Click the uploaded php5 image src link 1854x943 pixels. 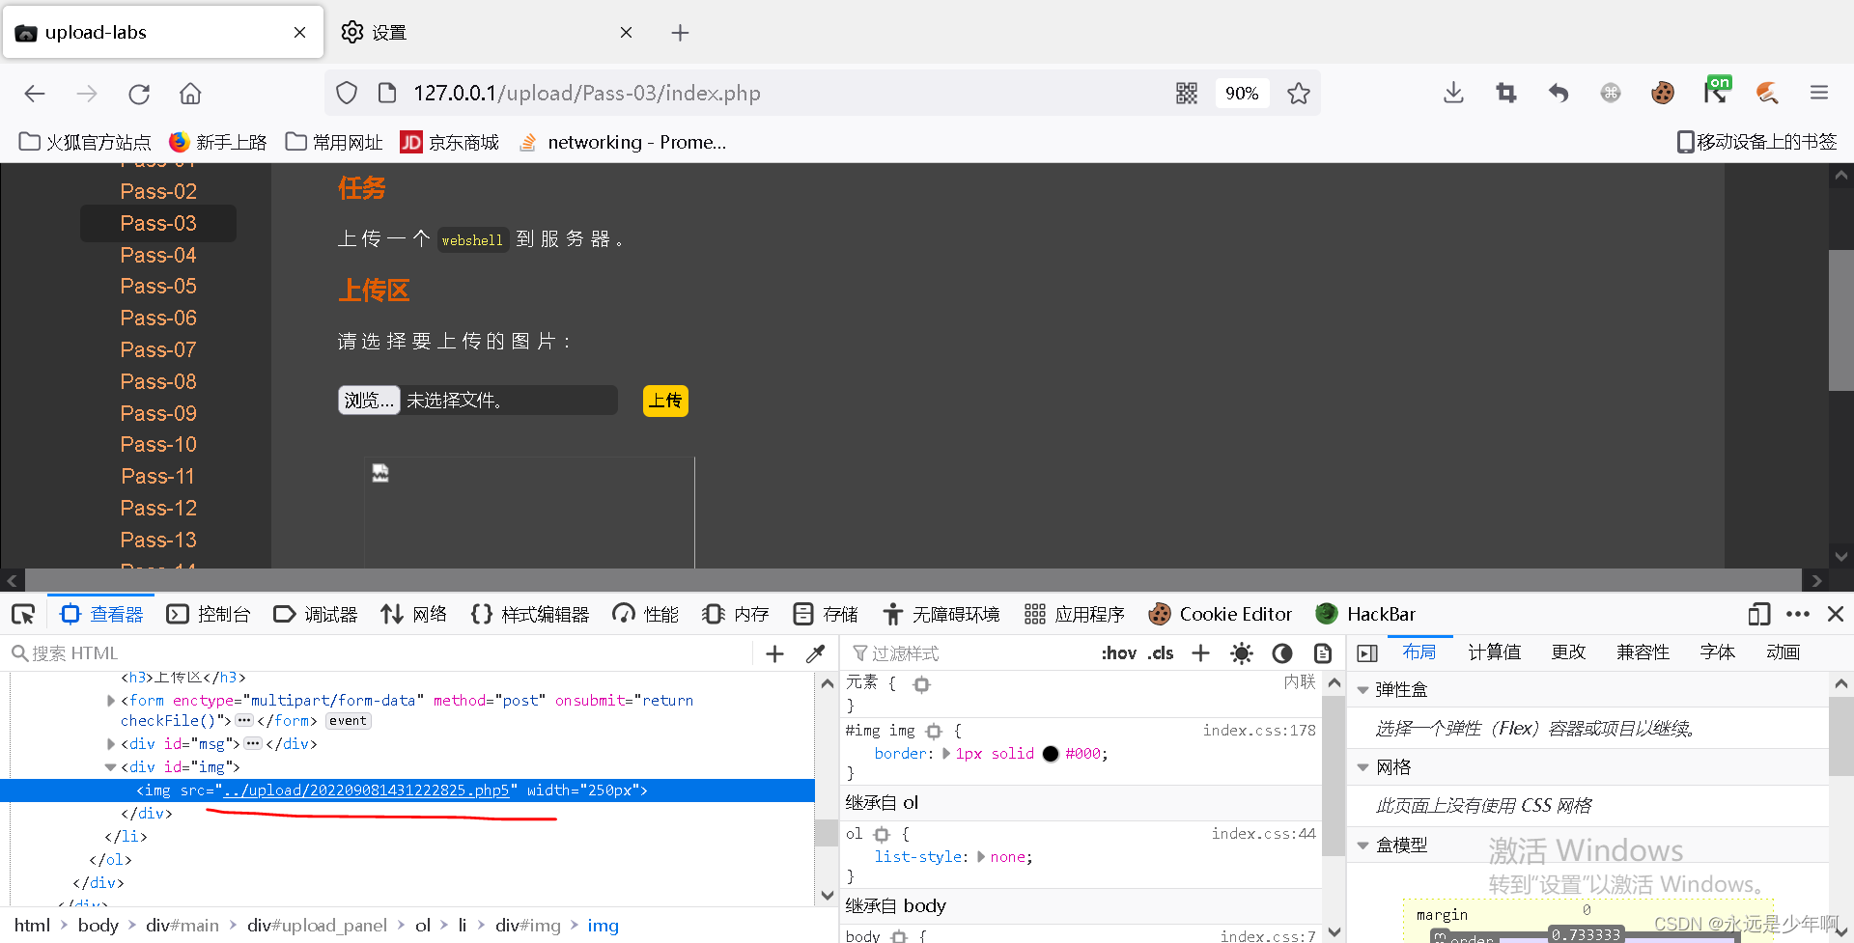[366, 790]
